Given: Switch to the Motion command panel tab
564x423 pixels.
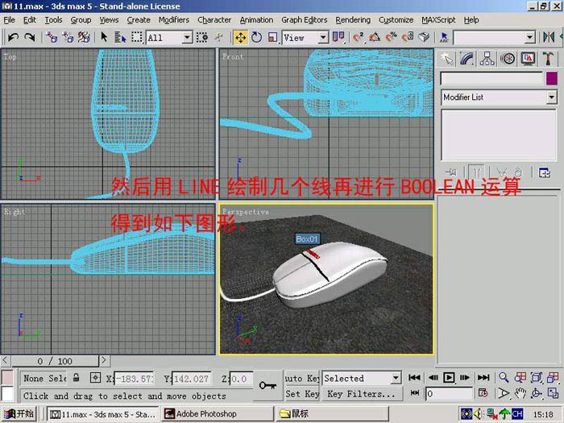Looking at the screenshot, I should (x=508, y=59).
